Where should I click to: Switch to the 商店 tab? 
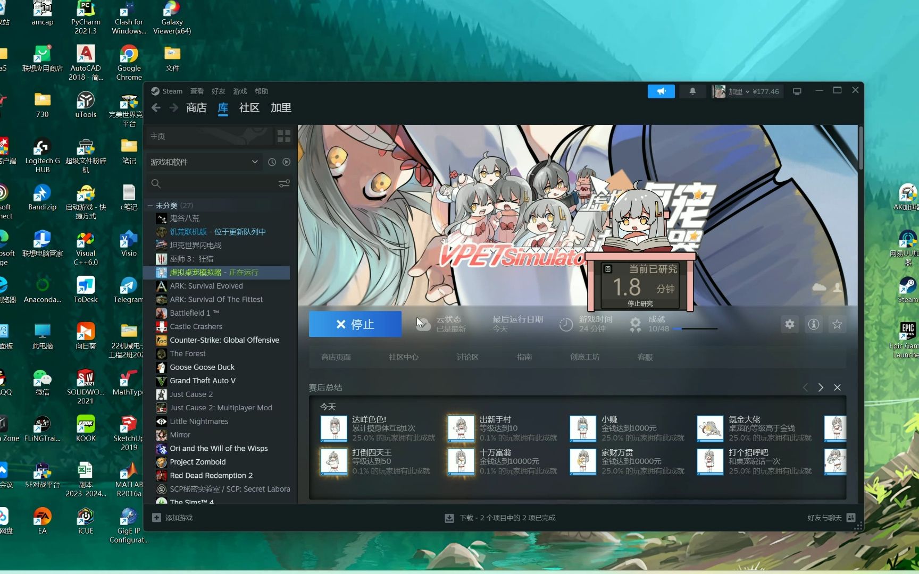click(x=196, y=108)
